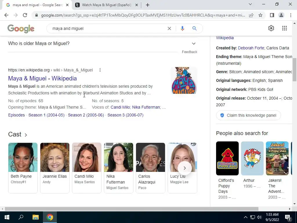The height and width of the screenshot is (223, 297).
Task: Open the Carlos Alazraqui cast card
Action: click(x=151, y=168)
